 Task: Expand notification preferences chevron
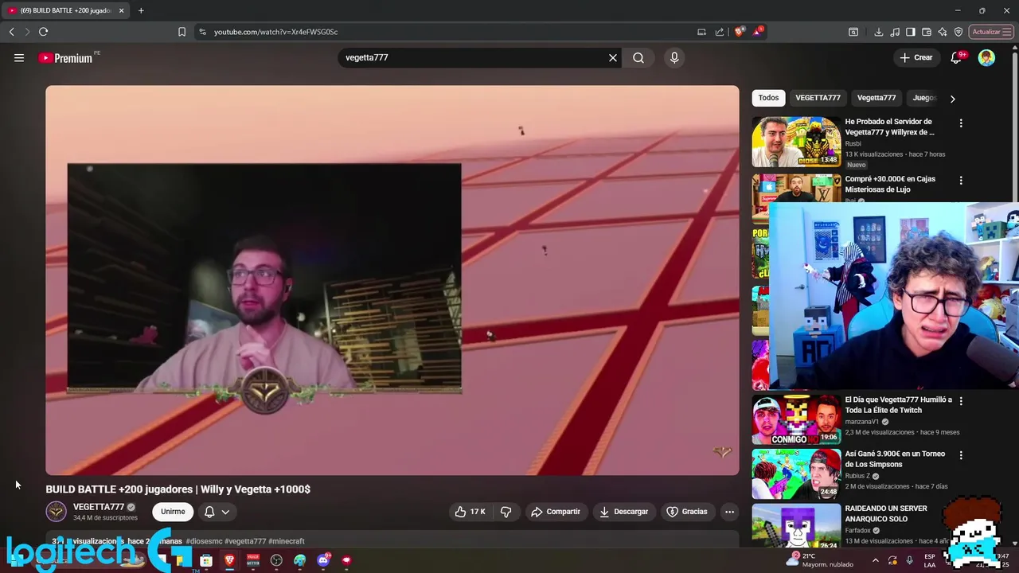tap(225, 512)
